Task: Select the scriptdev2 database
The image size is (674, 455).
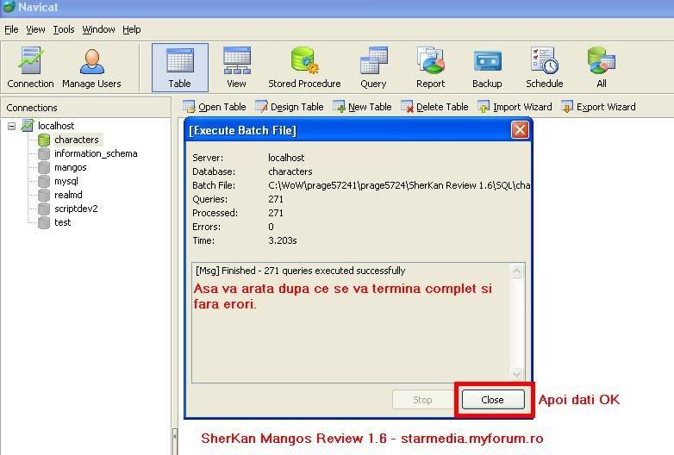Action: (76, 209)
